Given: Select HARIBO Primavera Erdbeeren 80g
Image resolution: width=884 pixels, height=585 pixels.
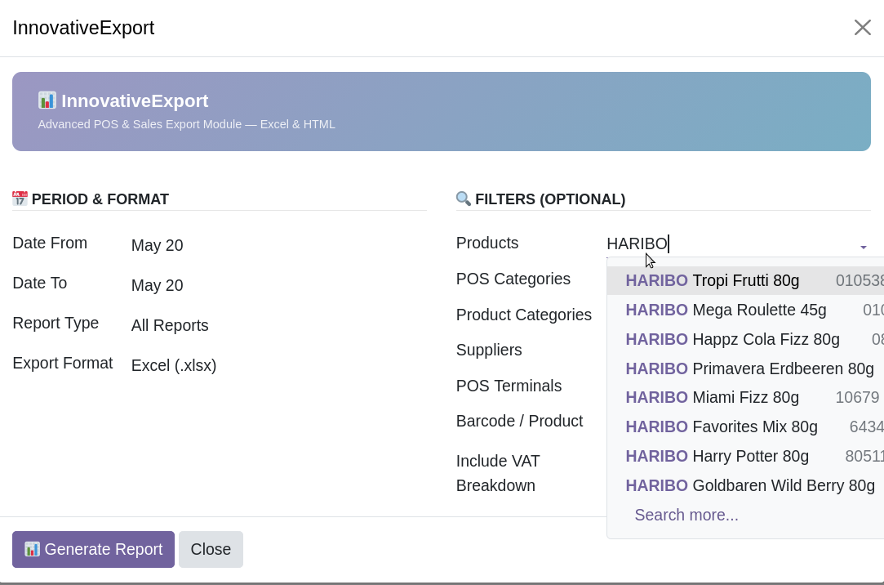Looking at the screenshot, I should (745, 368).
